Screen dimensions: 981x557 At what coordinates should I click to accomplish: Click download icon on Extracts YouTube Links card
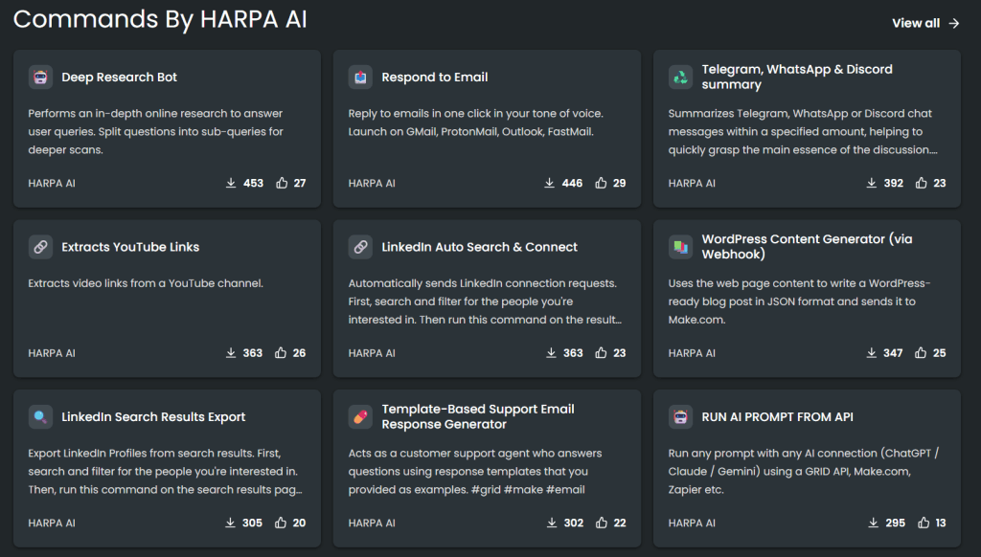click(231, 353)
